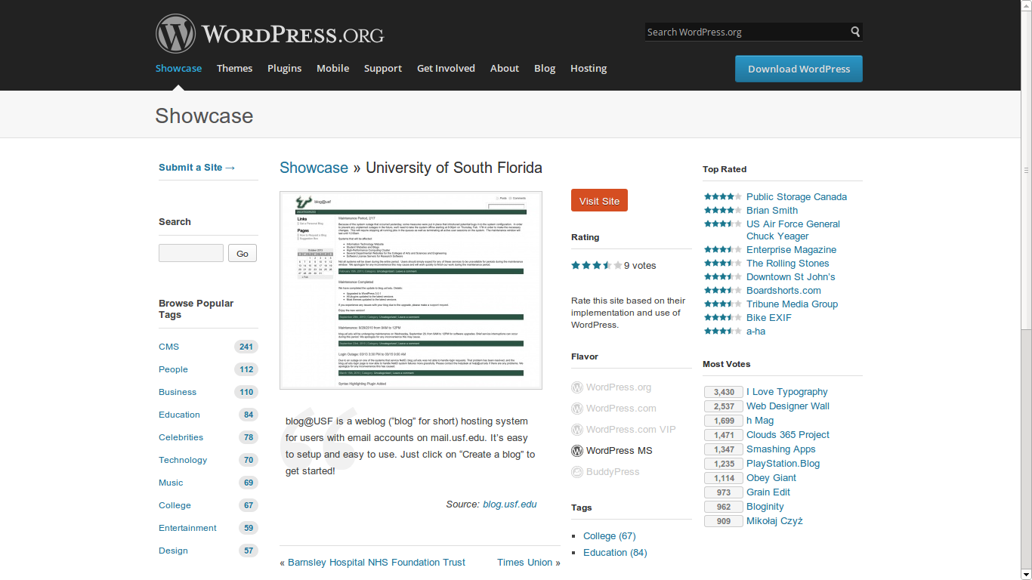Viewport: 1032px width, 580px height.
Task: Click the search magnifier icon in the header
Action: click(x=855, y=32)
